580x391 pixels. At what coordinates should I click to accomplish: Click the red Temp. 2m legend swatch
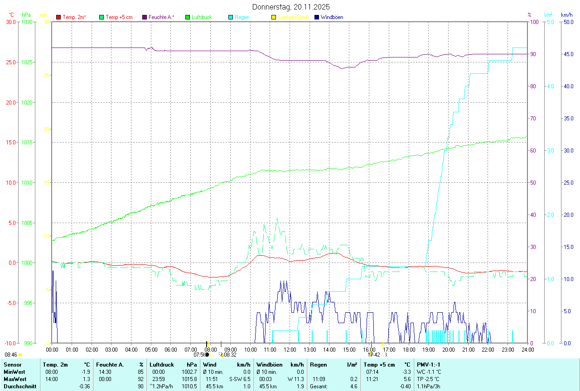pyautogui.click(x=58, y=17)
